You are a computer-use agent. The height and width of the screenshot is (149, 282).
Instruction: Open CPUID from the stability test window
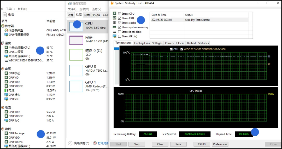202,144
